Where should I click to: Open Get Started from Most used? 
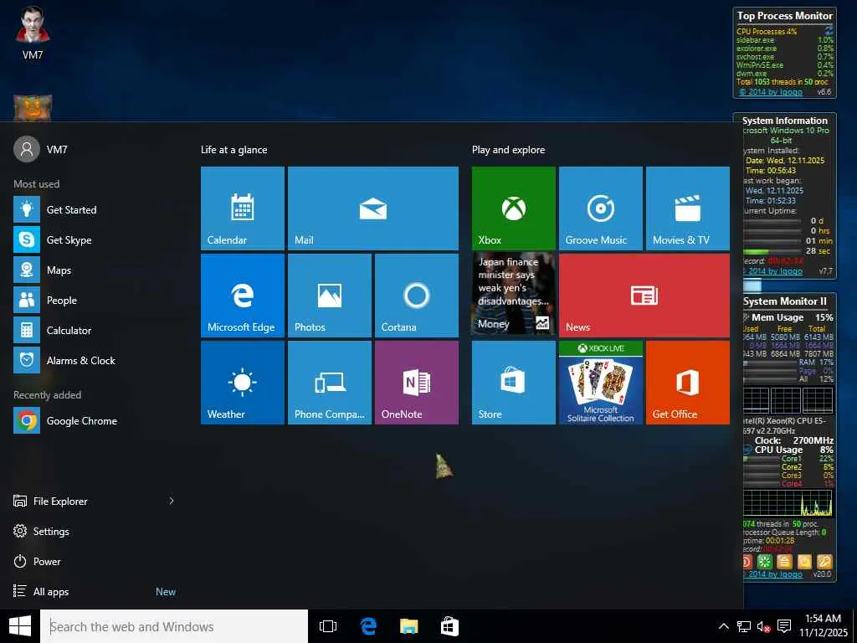point(95,209)
